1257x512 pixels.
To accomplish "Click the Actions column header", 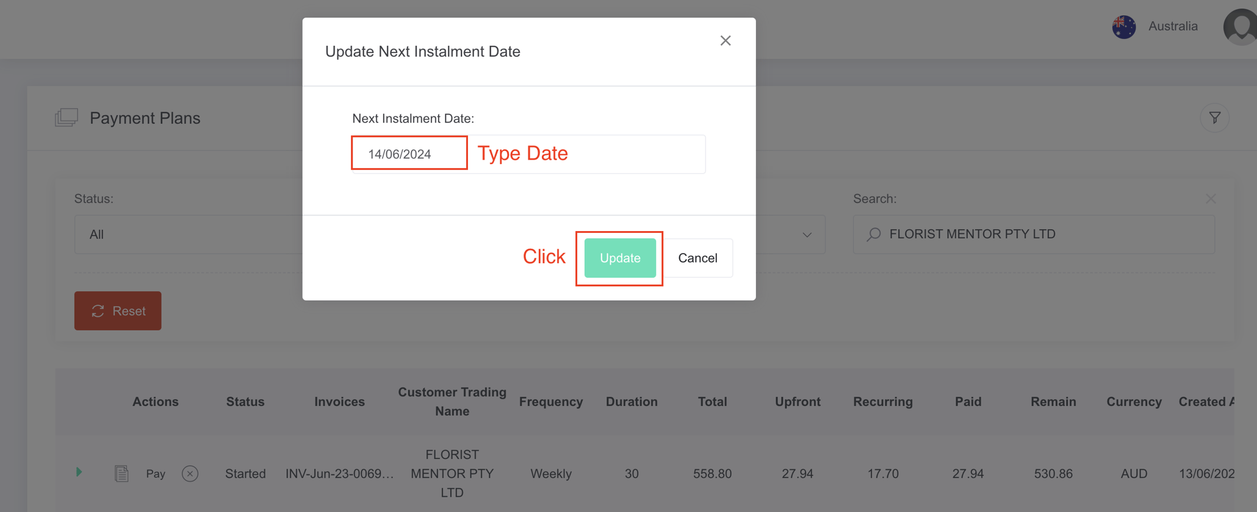I will point(156,402).
